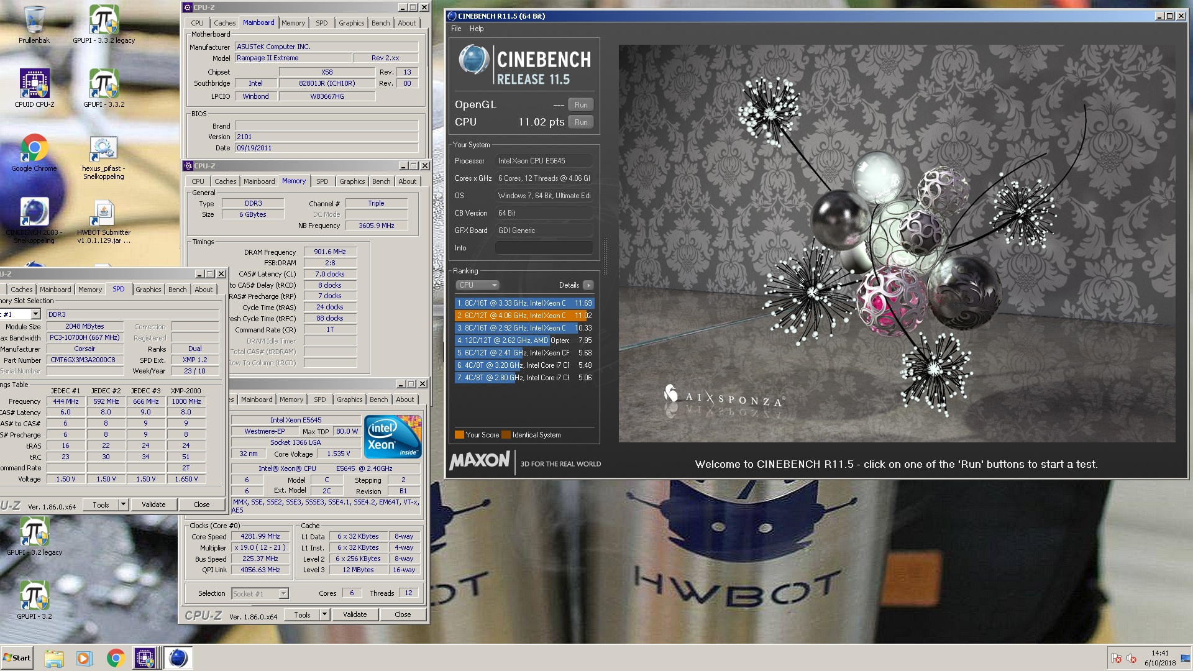The image size is (1193, 671).
Task: Open the Help menu in Cinebench
Action: (477, 29)
